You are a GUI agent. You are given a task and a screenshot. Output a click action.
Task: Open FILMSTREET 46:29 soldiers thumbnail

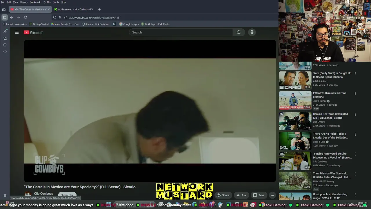295,181
